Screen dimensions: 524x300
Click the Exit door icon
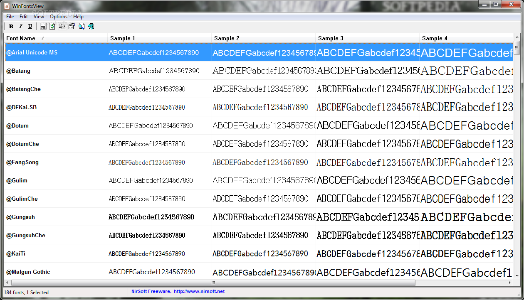91,27
